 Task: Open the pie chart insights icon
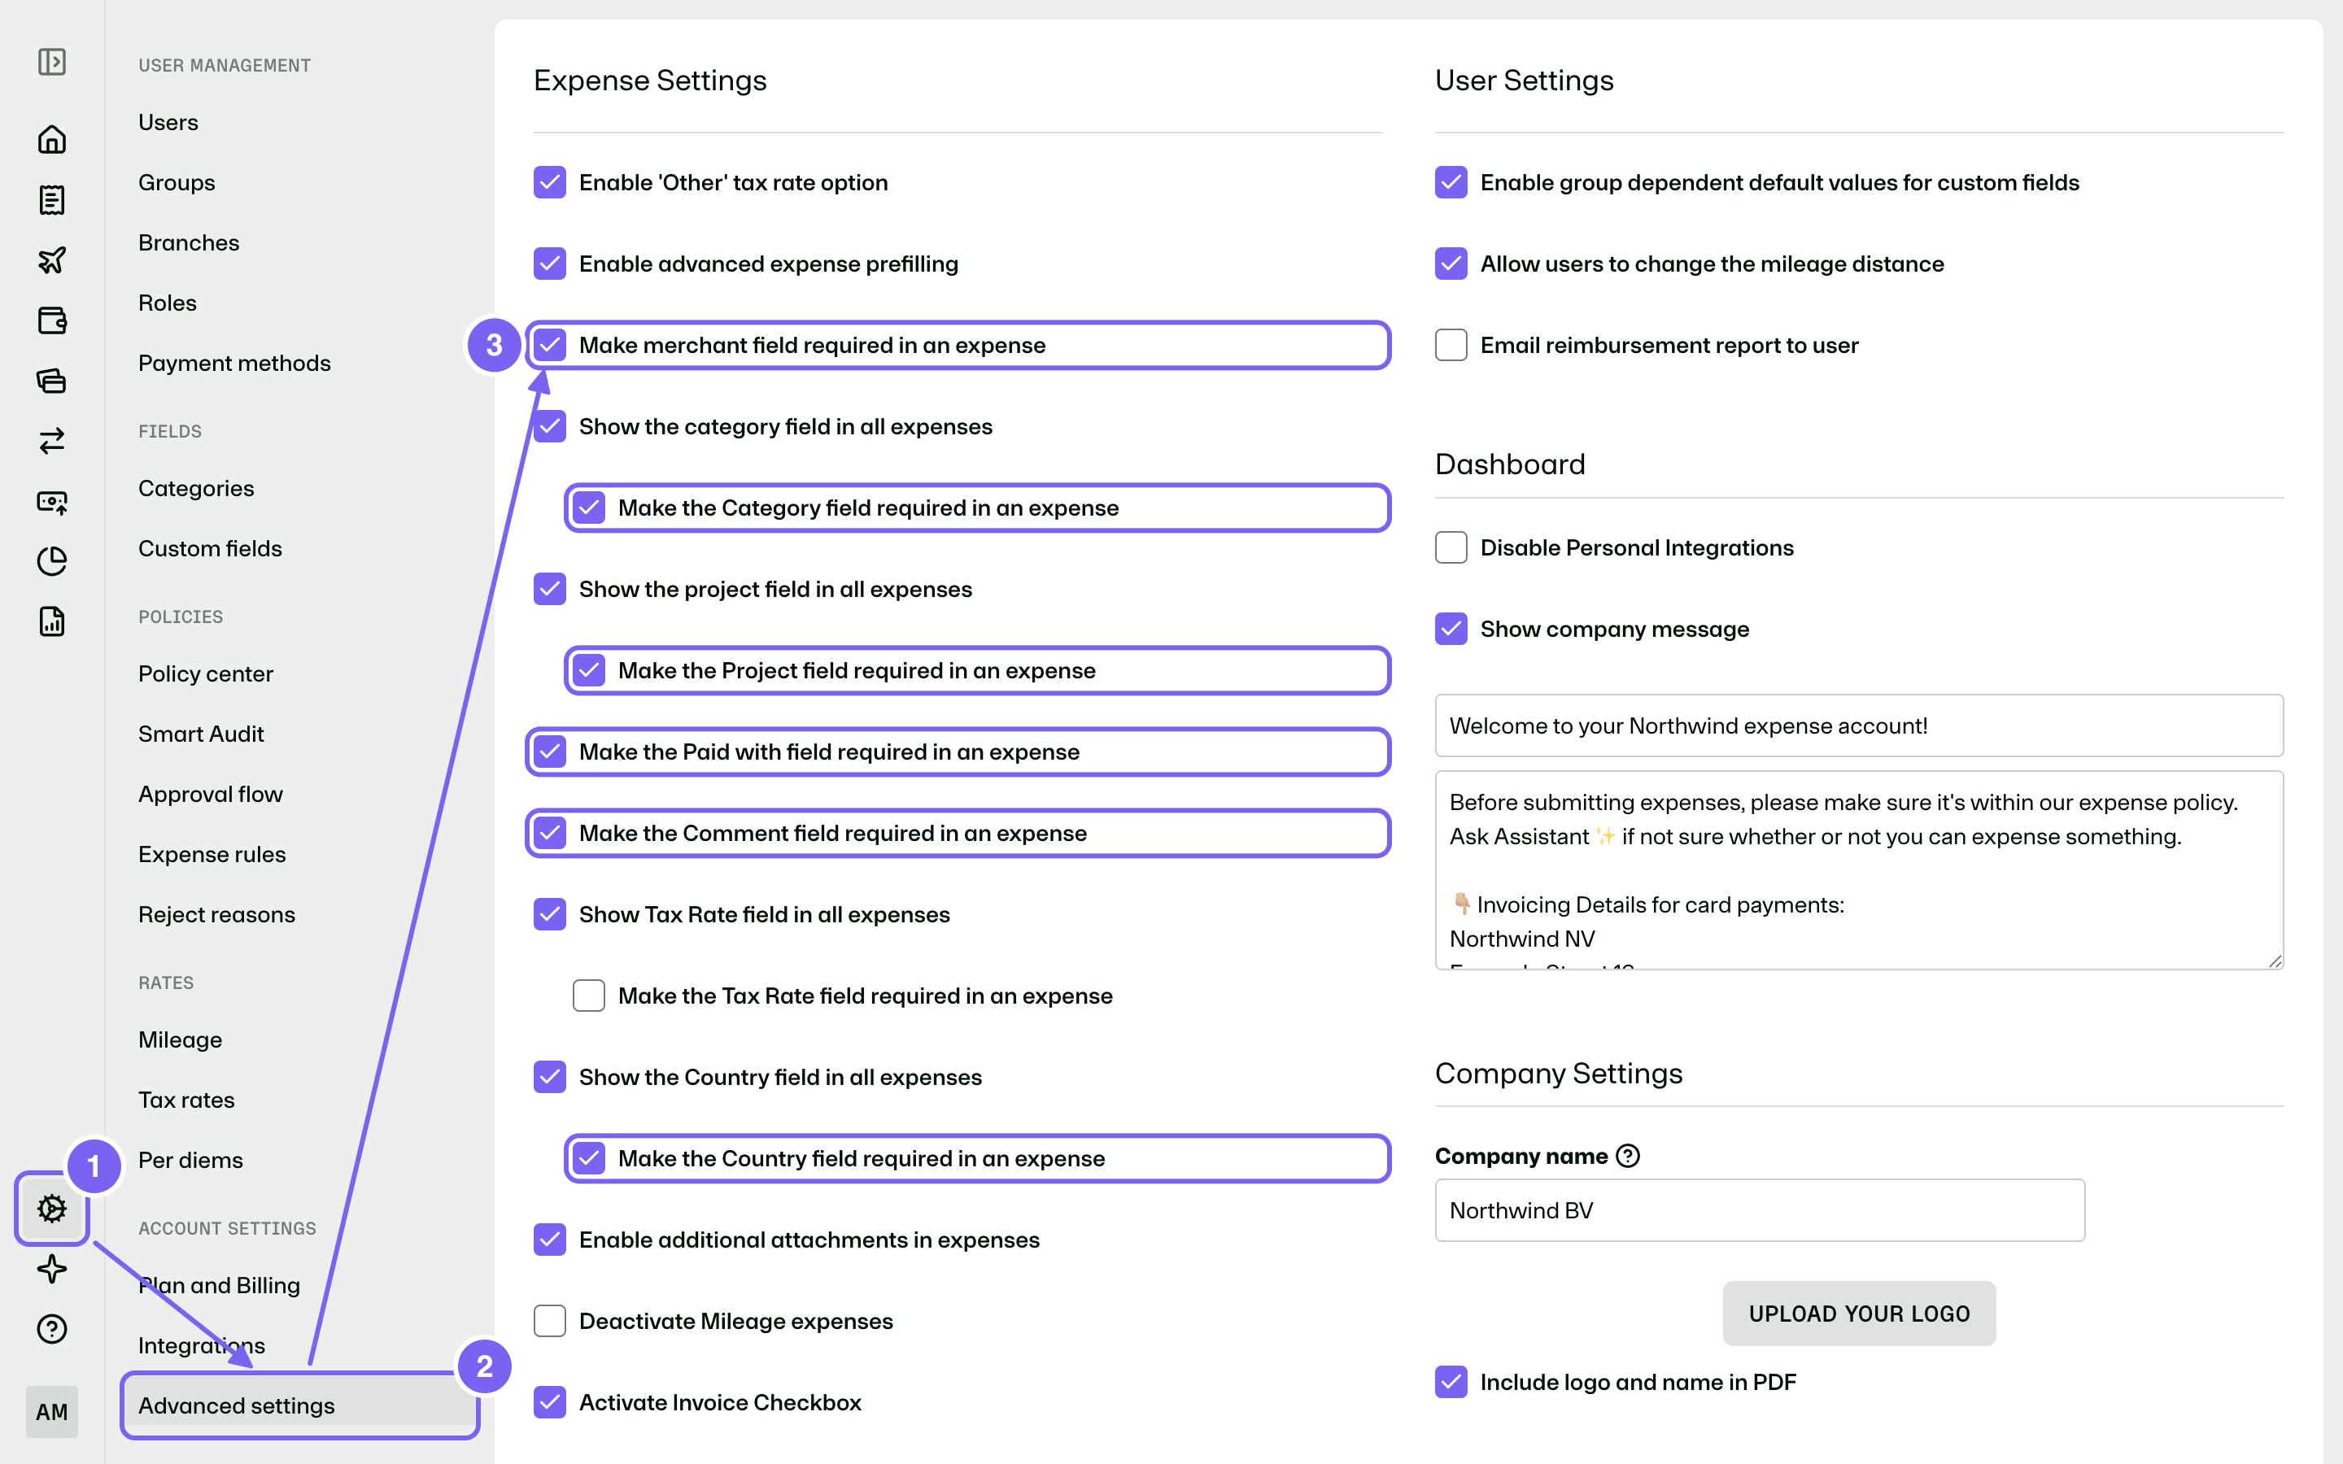coord(51,560)
